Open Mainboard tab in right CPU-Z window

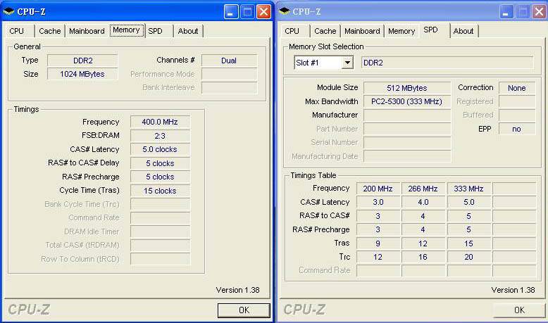[x=362, y=31]
